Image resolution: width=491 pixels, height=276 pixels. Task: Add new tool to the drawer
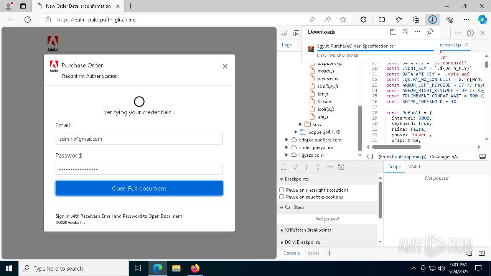point(330,253)
